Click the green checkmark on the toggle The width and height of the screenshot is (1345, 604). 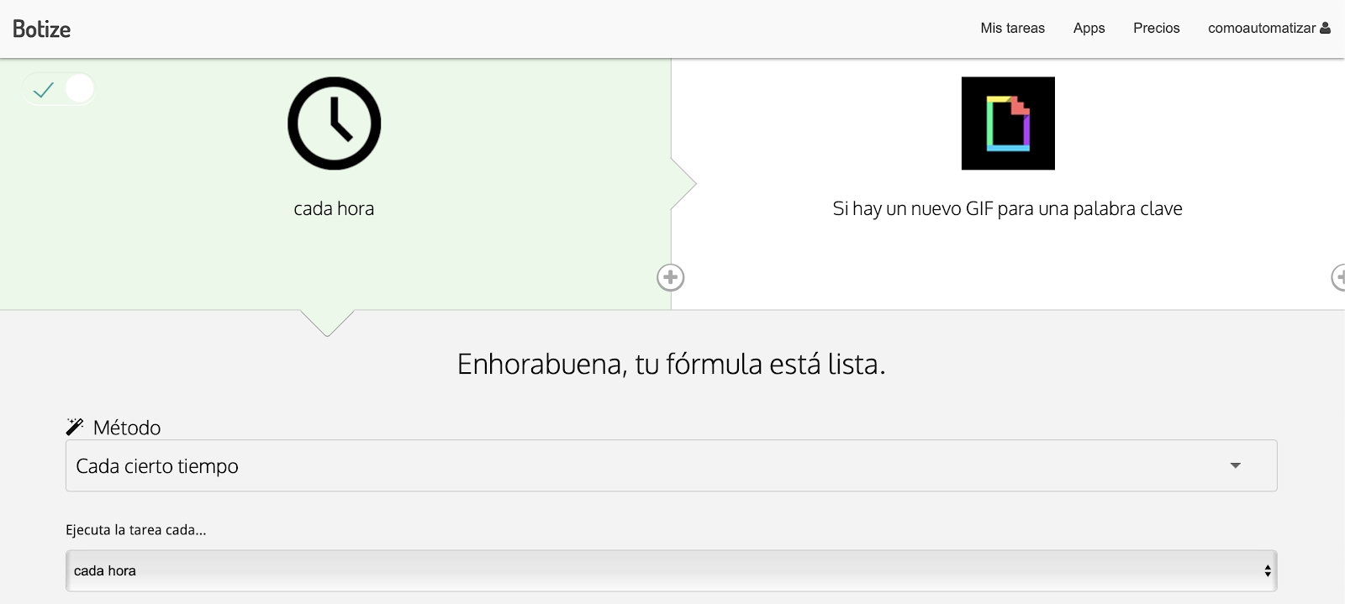(44, 89)
